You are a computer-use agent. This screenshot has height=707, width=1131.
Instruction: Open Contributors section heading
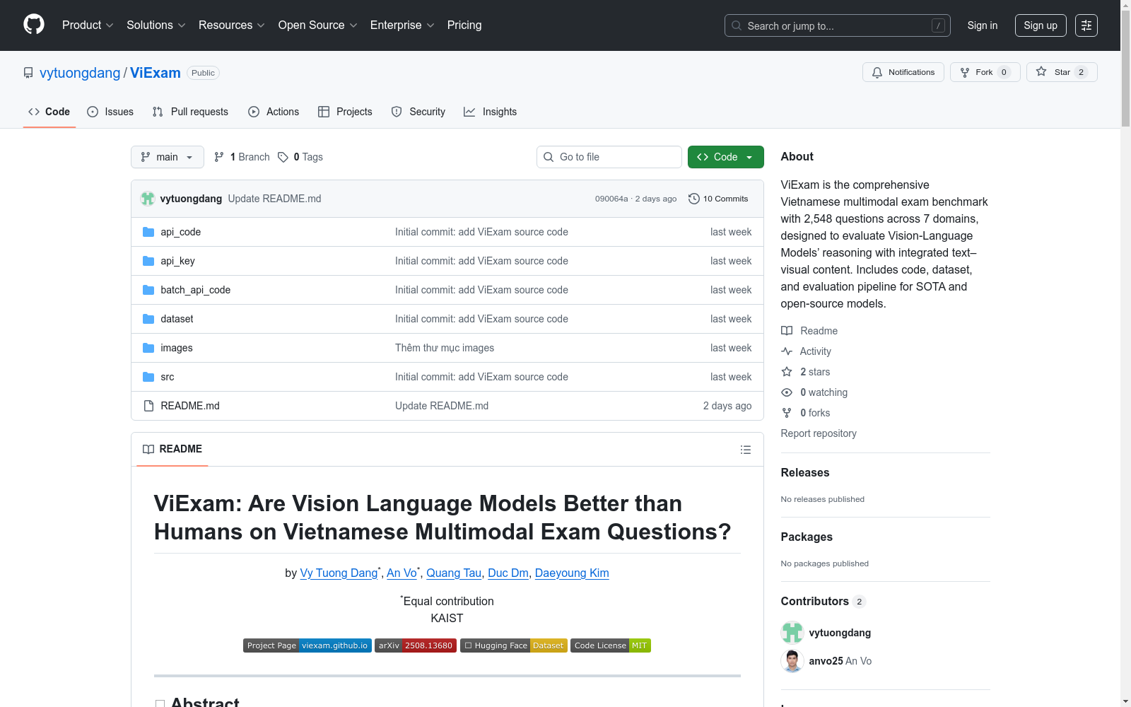coord(824,601)
